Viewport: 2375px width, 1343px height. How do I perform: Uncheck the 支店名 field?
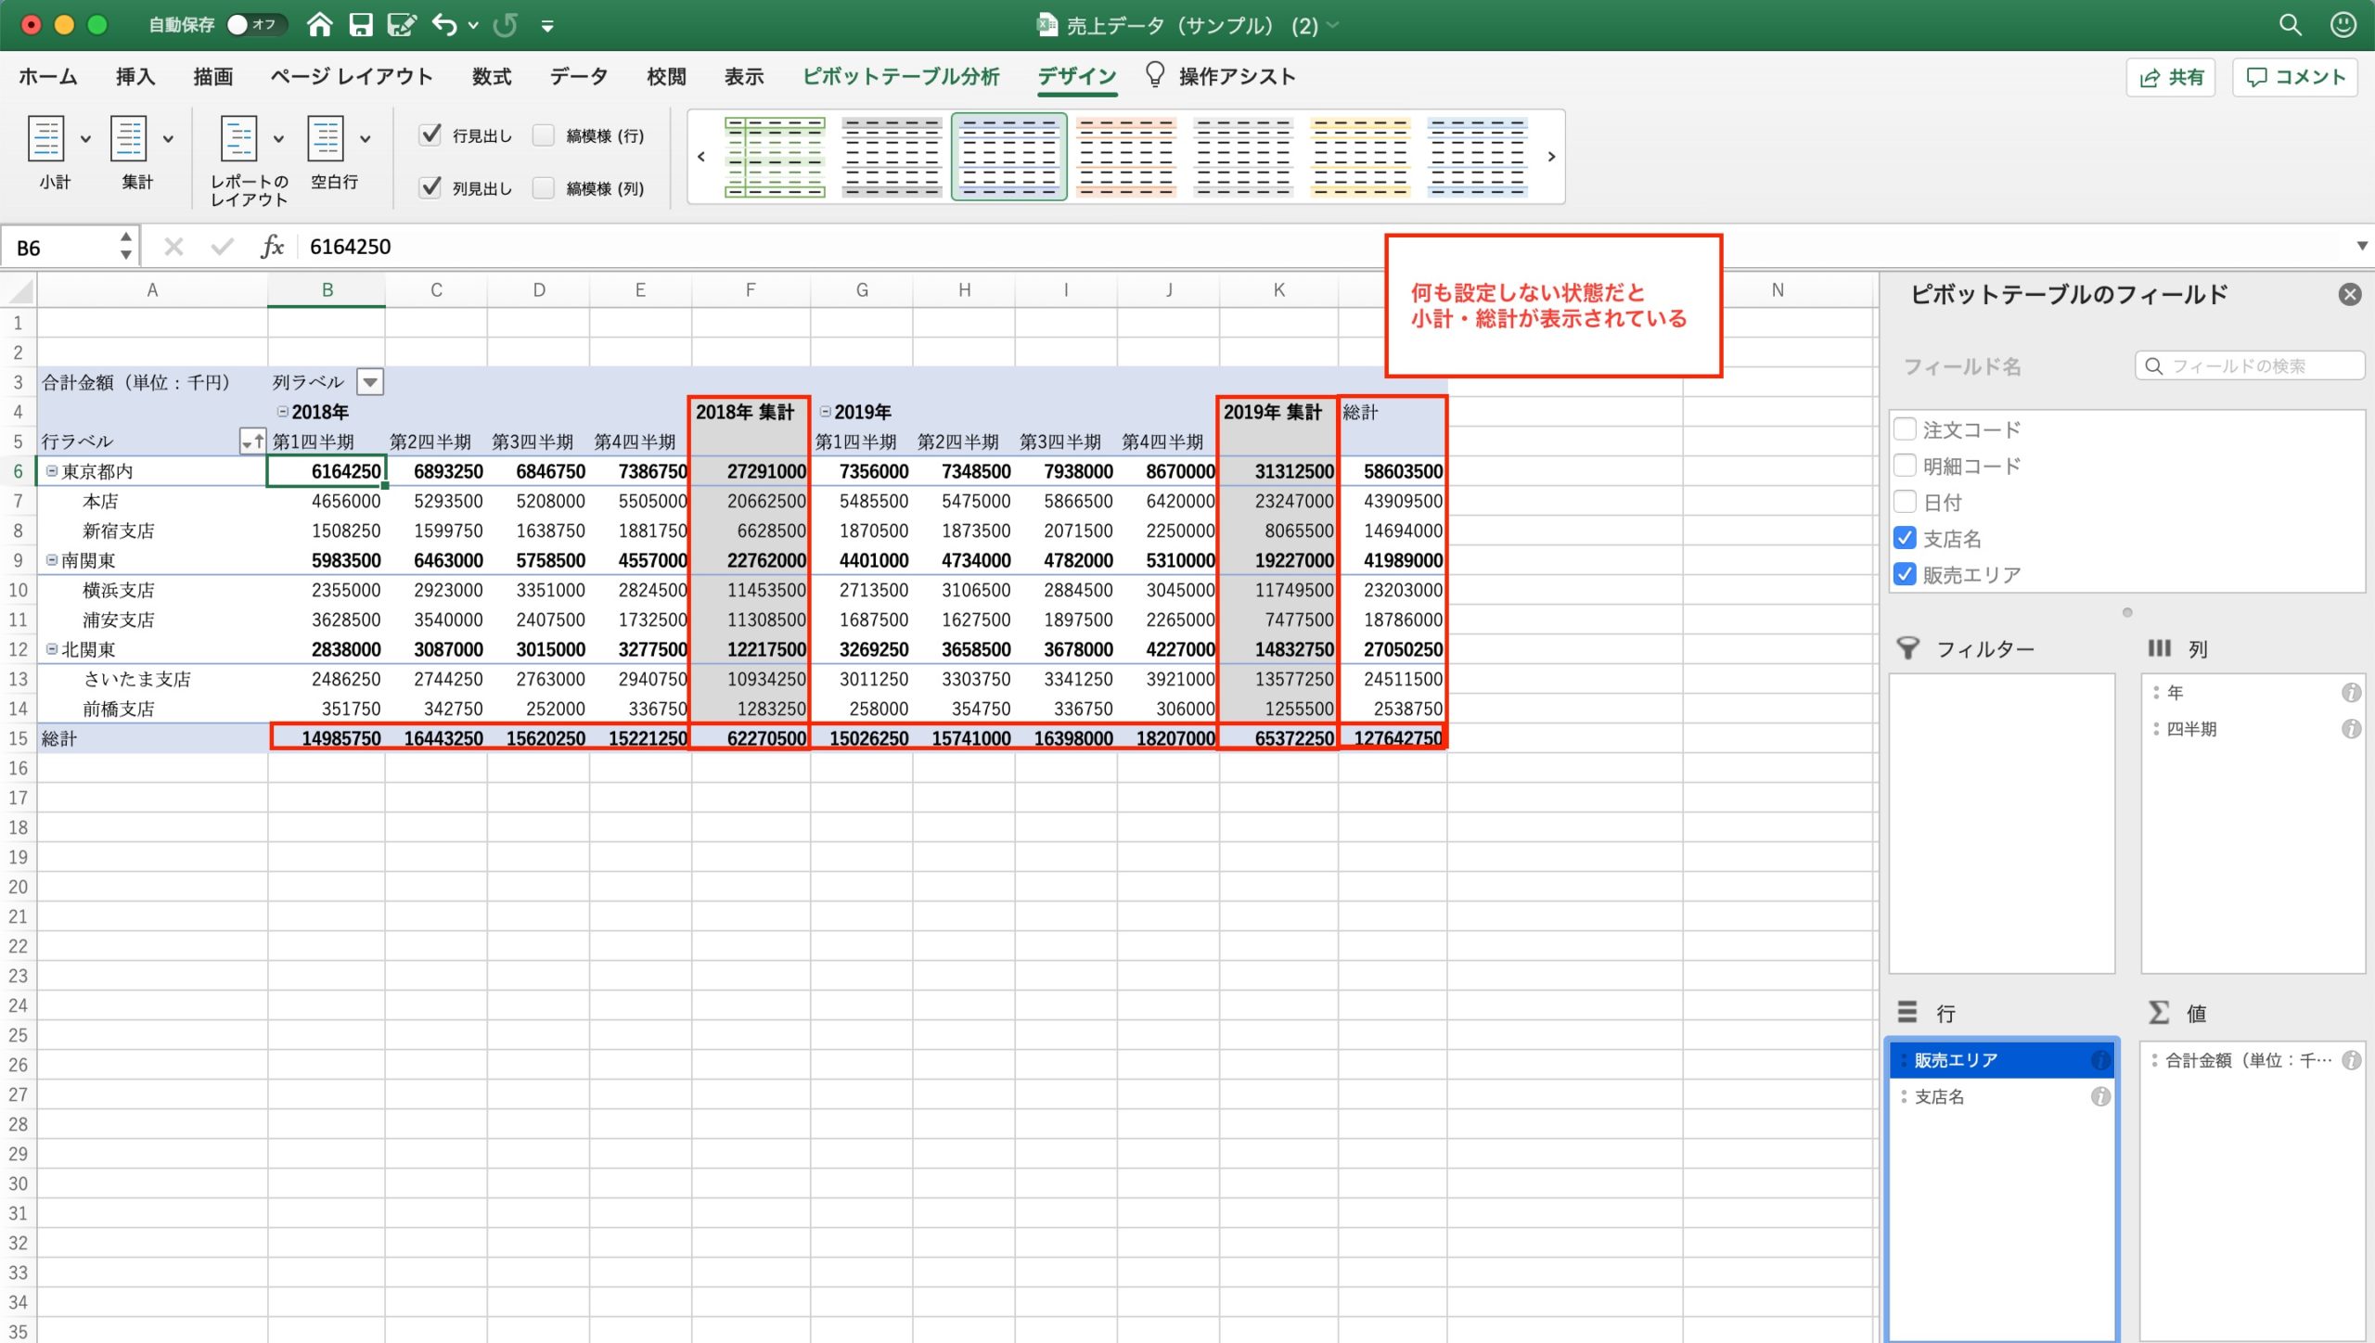(x=1905, y=538)
